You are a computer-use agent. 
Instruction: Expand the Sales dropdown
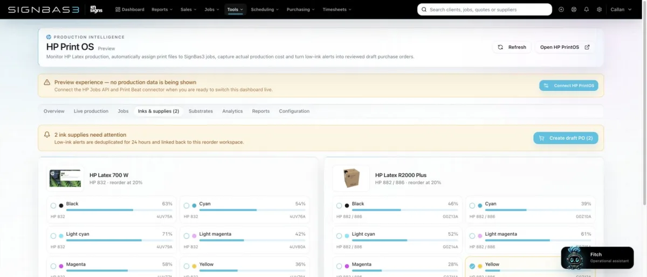coord(189,9)
